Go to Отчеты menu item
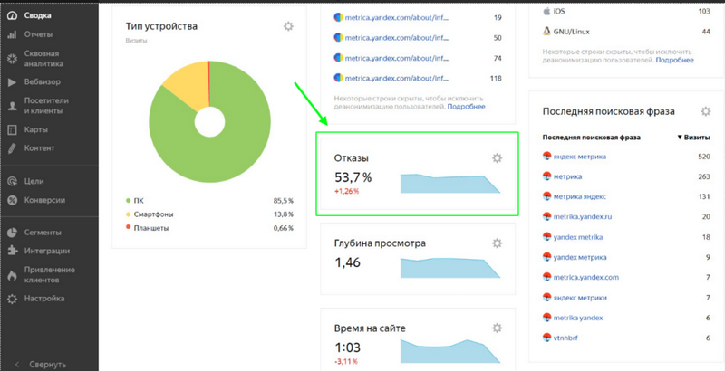725x371 pixels. pyautogui.click(x=38, y=34)
